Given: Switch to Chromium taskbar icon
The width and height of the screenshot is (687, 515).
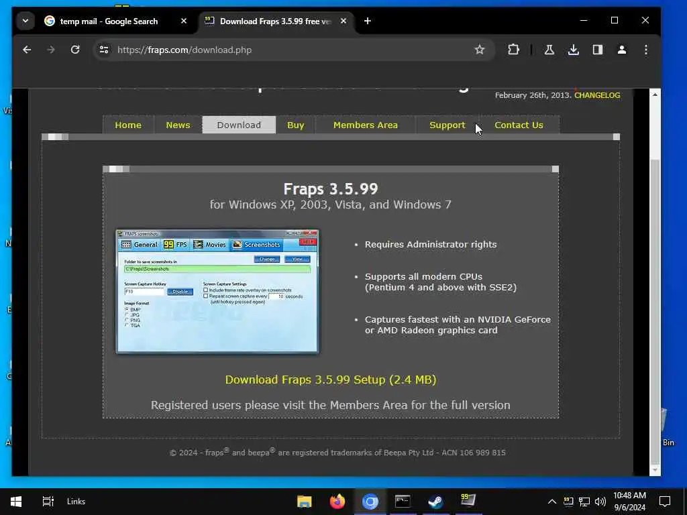Looking at the screenshot, I should [x=370, y=502].
